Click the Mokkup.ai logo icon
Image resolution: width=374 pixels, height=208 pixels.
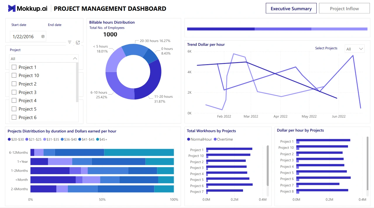click(x=12, y=8)
